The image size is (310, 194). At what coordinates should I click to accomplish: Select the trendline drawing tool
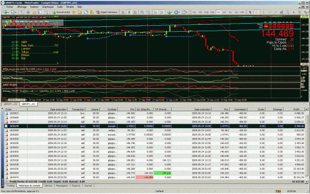[x=276, y=12]
